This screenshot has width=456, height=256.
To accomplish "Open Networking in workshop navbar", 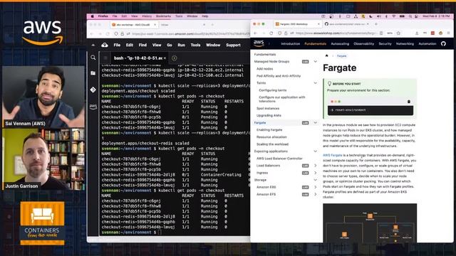I will (405, 44).
